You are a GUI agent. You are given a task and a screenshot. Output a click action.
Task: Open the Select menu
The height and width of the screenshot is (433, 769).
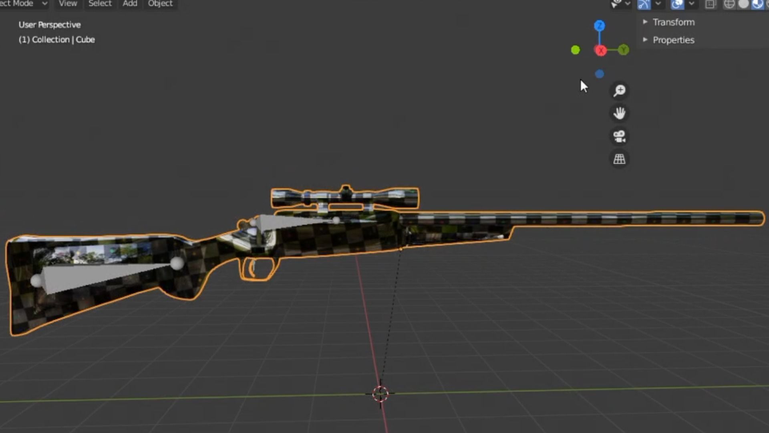click(x=100, y=4)
